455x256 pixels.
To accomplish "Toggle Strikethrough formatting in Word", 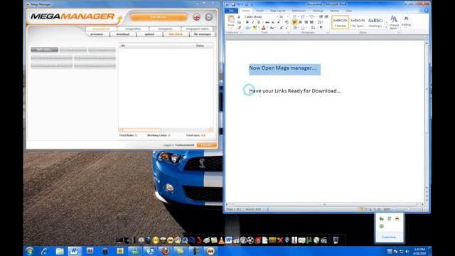I will (267, 22).
